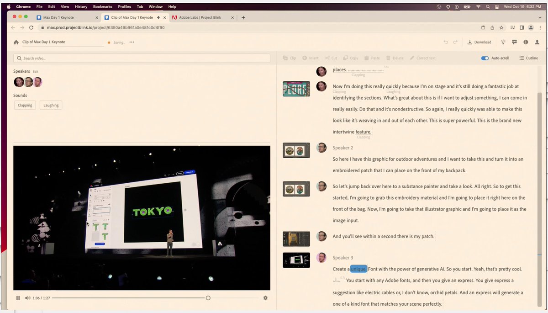
Task: Open Chrome three-dot menu
Action: coord(540,27)
